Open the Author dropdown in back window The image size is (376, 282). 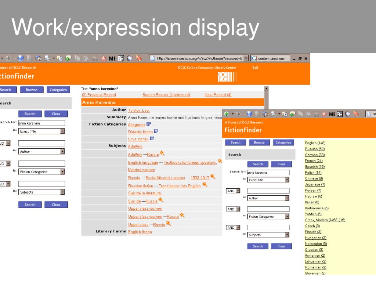click(62, 152)
